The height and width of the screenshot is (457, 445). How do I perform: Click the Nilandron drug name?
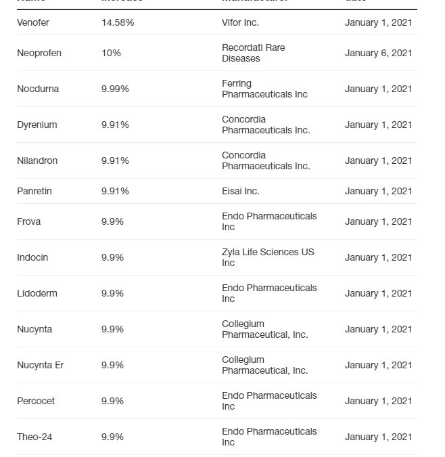(x=37, y=160)
